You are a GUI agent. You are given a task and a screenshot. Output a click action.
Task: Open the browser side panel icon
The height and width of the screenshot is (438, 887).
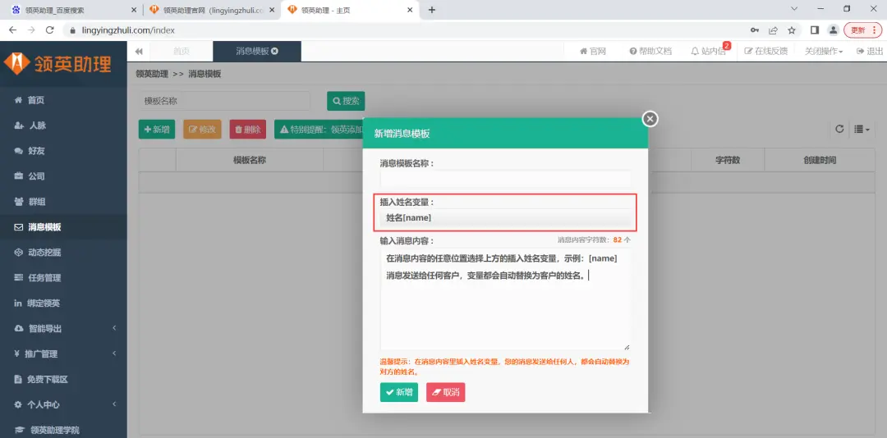pyautogui.click(x=815, y=30)
